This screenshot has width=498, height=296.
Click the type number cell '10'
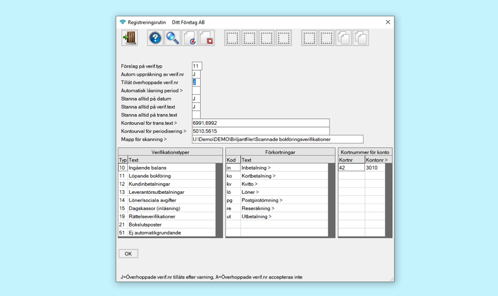123,167
